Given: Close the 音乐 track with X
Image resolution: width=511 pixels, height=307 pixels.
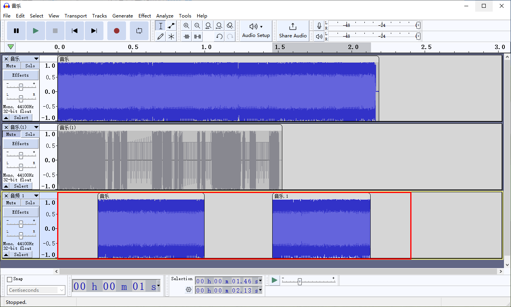Looking at the screenshot, I should click(6, 59).
